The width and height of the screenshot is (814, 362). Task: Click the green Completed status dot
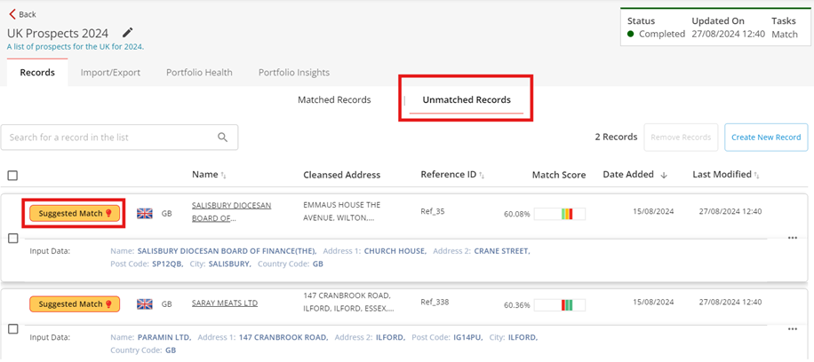point(631,35)
